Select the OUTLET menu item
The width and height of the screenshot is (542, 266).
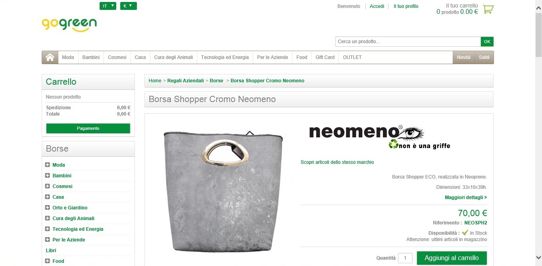[352, 57]
